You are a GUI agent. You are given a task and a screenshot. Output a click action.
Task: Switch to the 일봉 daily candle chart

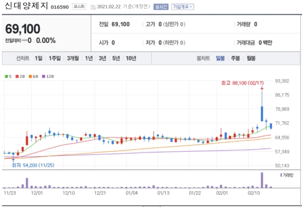pos(220,58)
